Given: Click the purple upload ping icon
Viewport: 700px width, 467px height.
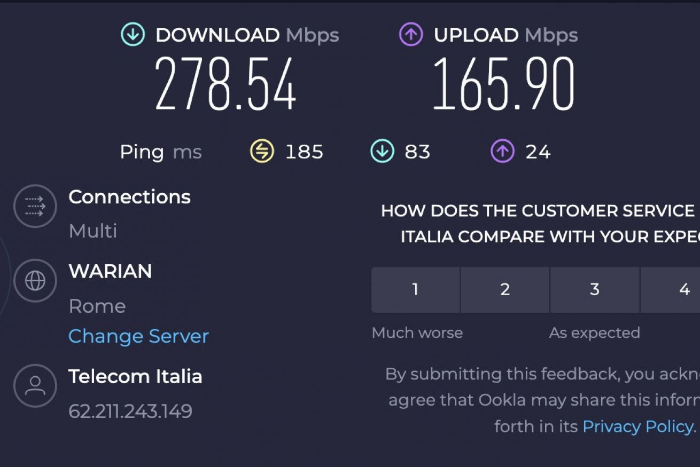Looking at the screenshot, I should click(502, 152).
